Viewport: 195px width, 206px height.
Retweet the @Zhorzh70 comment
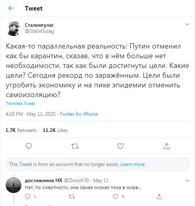tap(72, 197)
